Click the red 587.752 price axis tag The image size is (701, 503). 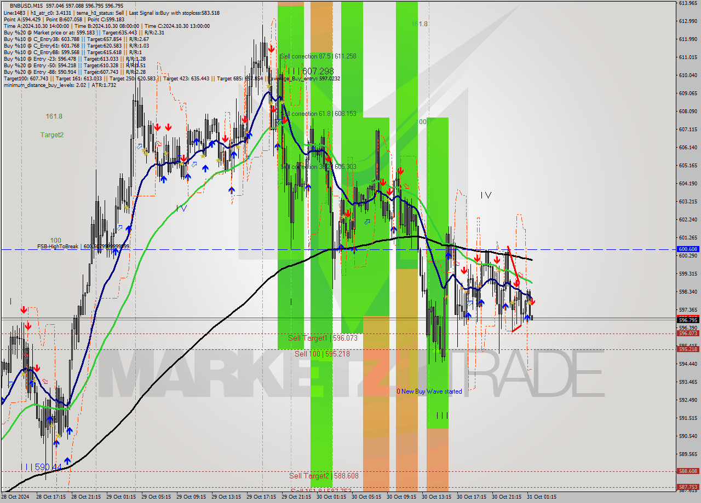688,487
